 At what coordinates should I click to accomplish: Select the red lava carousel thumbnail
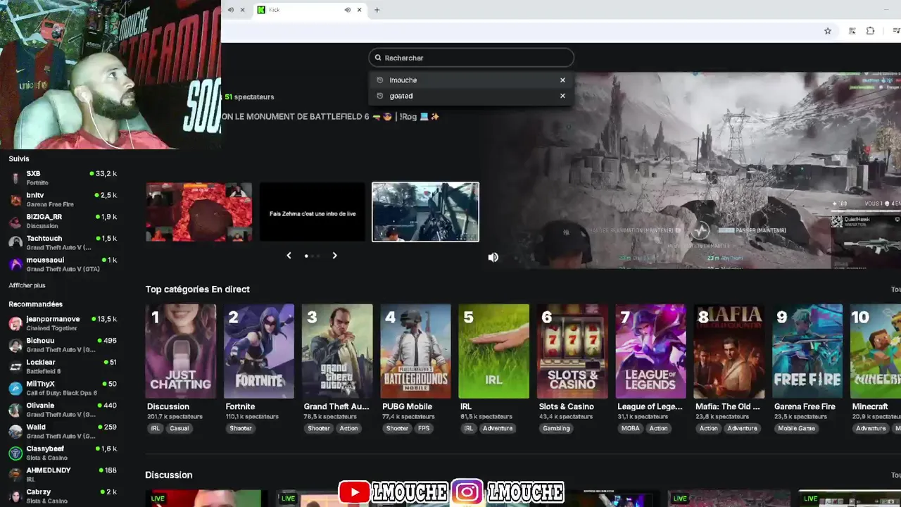(199, 212)
